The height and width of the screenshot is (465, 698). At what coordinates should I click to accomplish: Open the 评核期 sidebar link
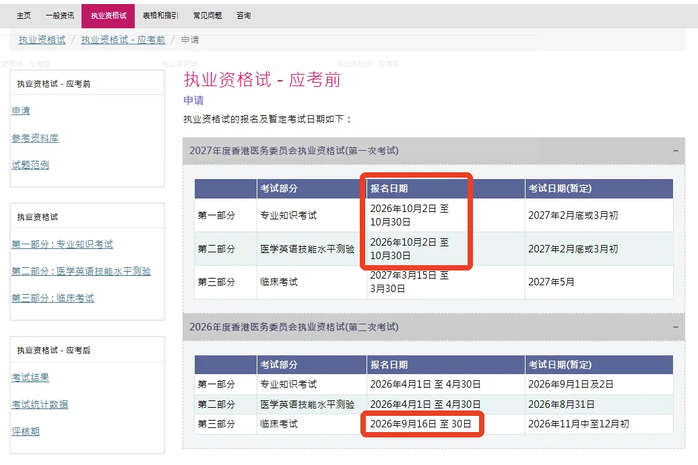click(26, 431)
